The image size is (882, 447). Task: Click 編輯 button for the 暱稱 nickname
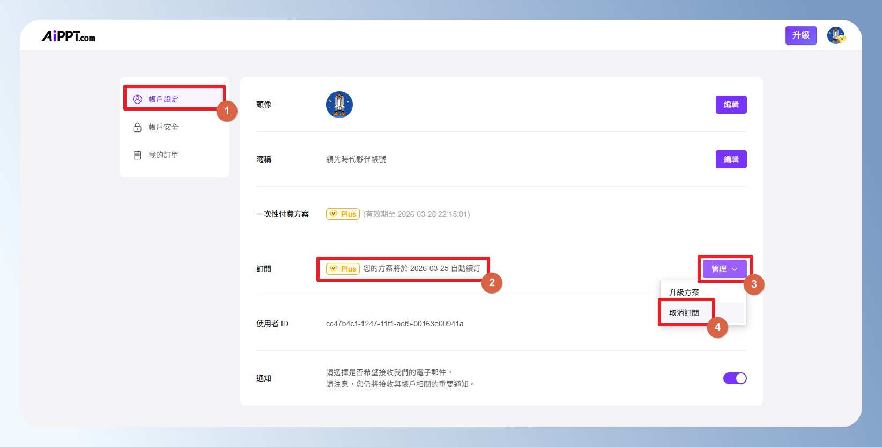coord(731,159)
